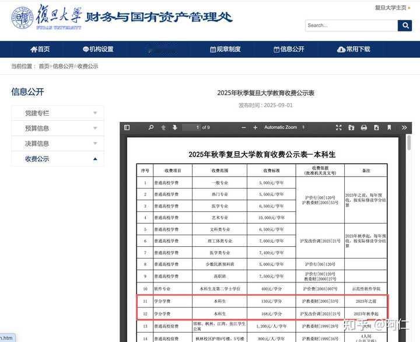Viewport: 420px width, 342px height.
Task: Open find in document tool
Action: 151,128
